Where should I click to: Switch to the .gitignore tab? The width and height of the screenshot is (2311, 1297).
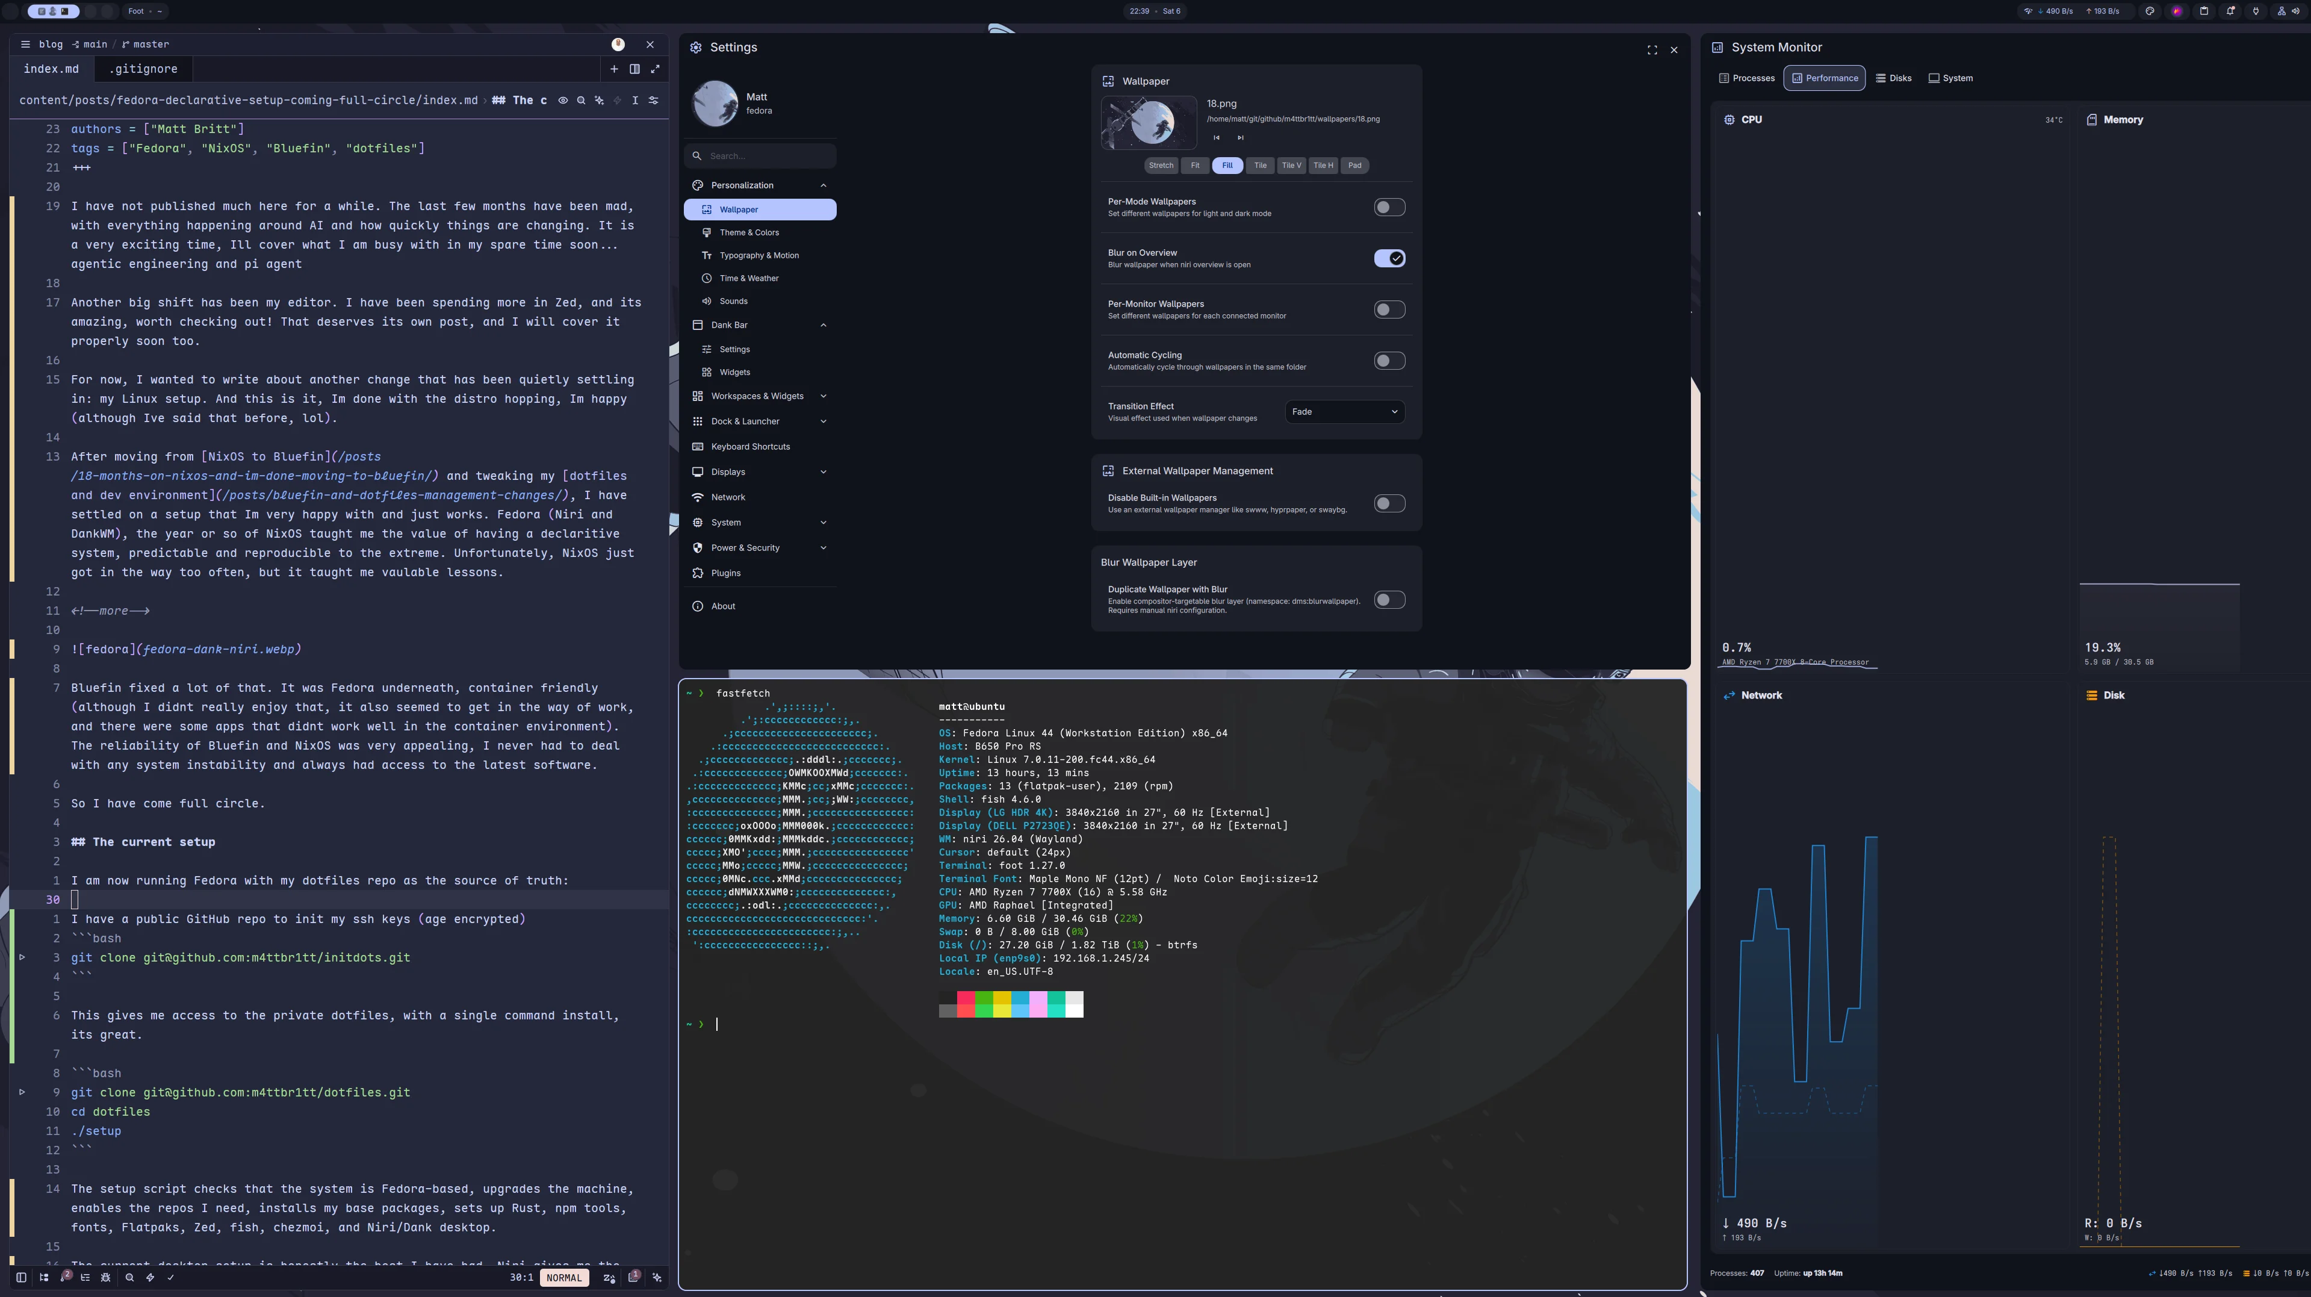pos(143,69)
